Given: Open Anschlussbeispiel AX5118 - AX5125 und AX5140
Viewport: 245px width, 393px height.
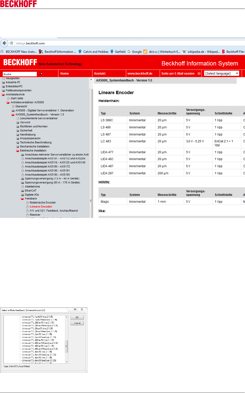Looking at the screenshot, I should pos(55,162).
